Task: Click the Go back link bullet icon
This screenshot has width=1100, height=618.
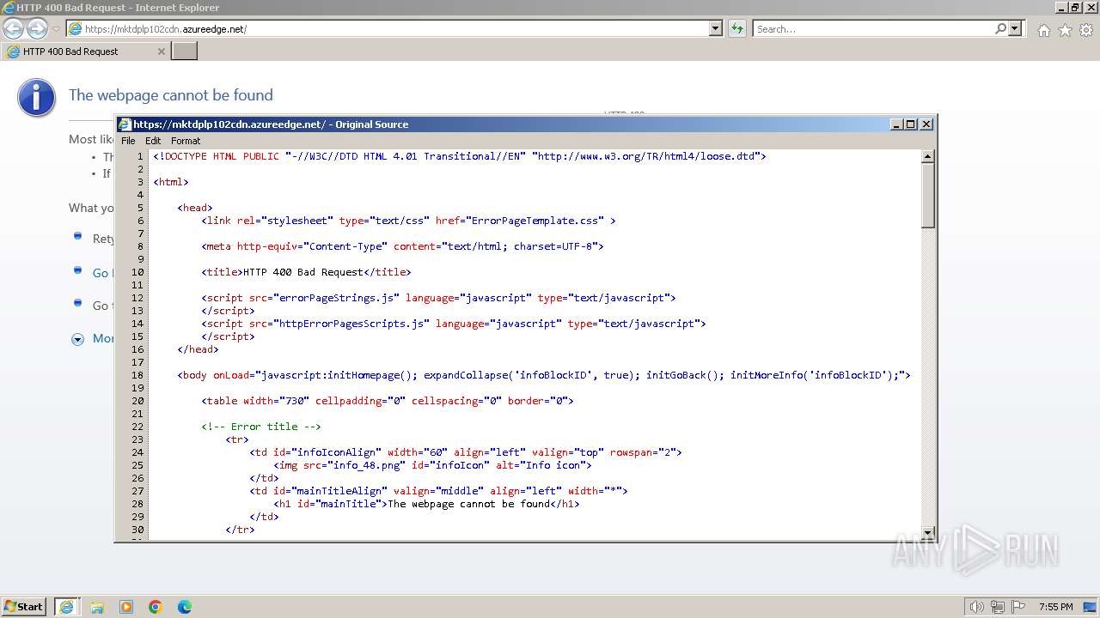Action: click(x=77, y=271)
